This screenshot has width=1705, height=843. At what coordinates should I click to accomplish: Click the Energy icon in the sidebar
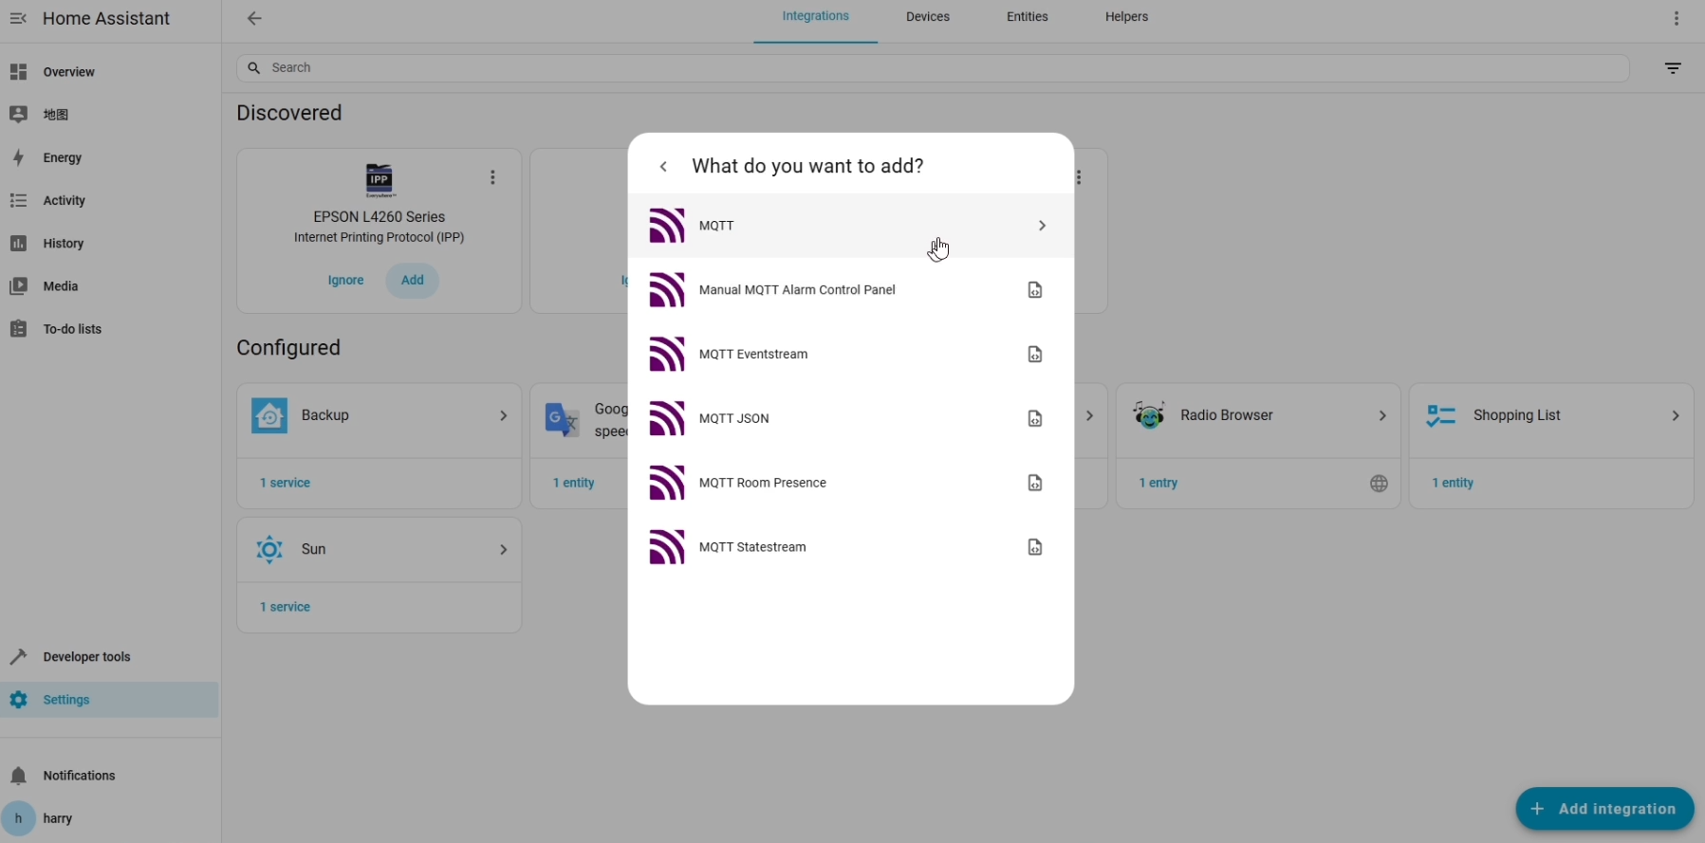pos(18,157)
